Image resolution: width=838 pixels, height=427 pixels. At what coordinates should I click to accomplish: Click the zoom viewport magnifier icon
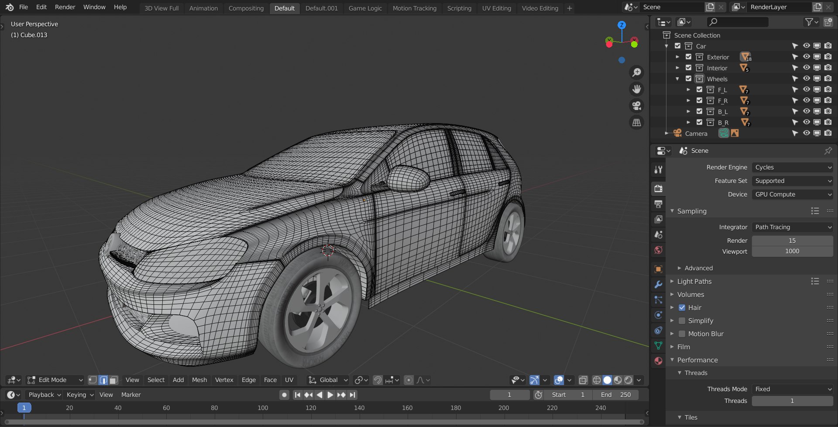[x=637, y=72]
